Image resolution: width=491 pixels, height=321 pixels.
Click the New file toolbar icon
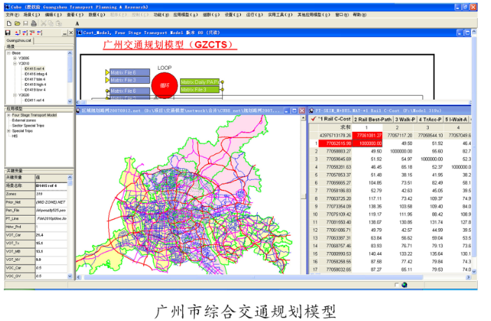pos(9,23)
